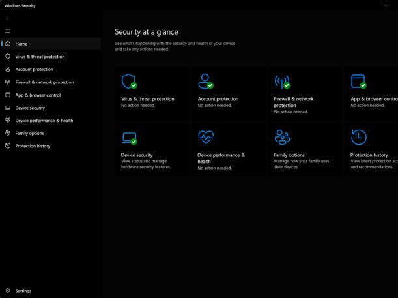398x298 pixels.
Task: Click the Family options people tile icon
Action: (x=281, y=137)
